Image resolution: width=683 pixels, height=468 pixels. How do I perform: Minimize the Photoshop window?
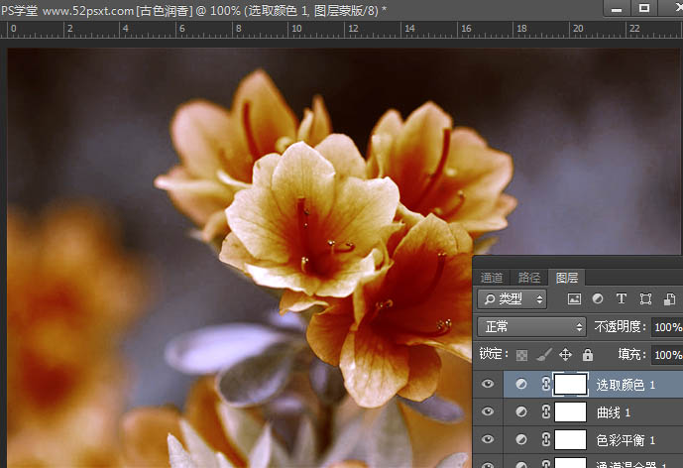click(x=617, y=9)
